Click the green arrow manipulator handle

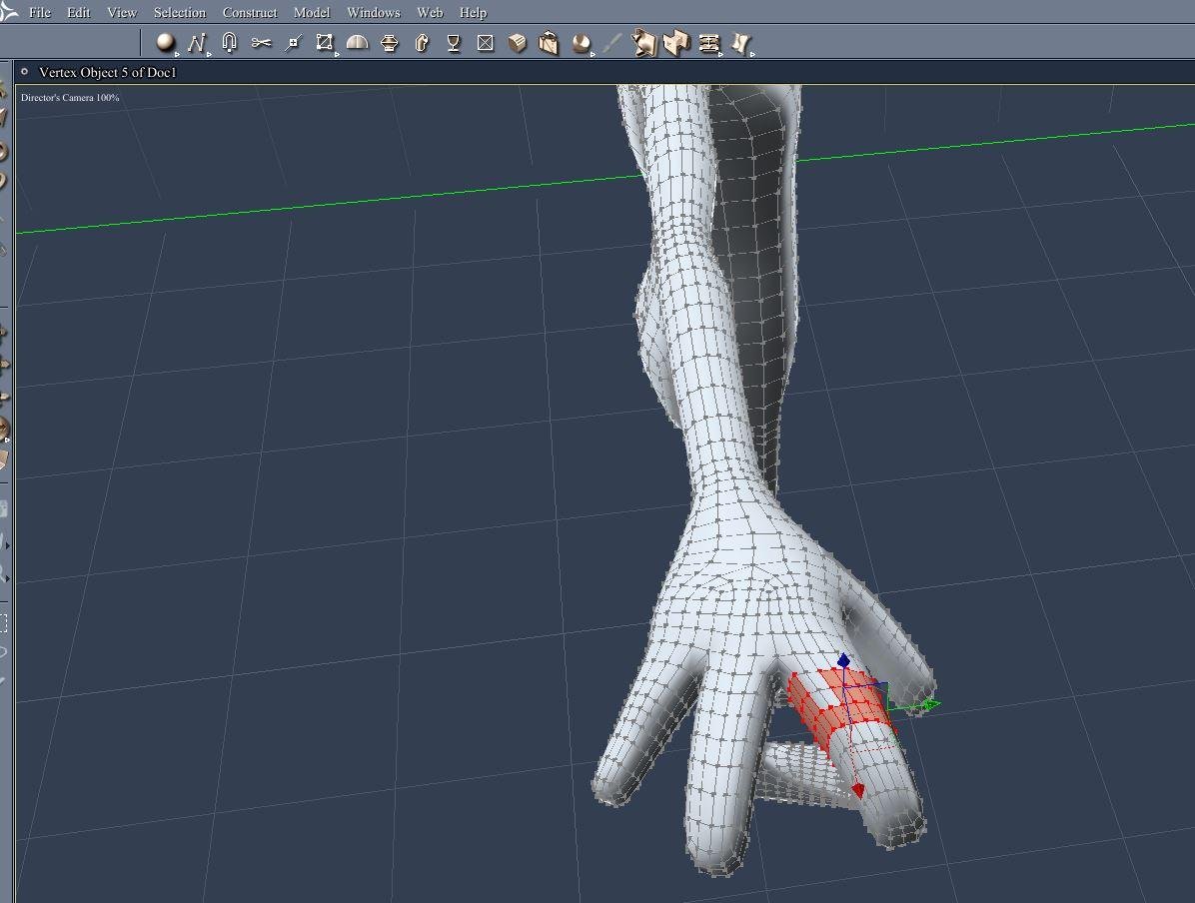click(x=930, y=705)
